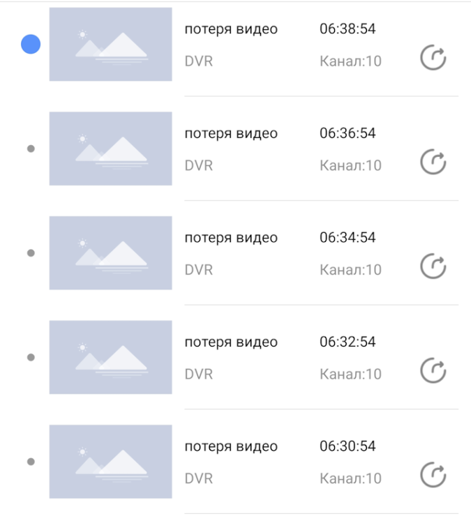Click the share icon for 06:38:54 alarm
471x523 pixels.
coord(433,58)
